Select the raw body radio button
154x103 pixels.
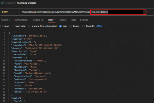(61, 26)
